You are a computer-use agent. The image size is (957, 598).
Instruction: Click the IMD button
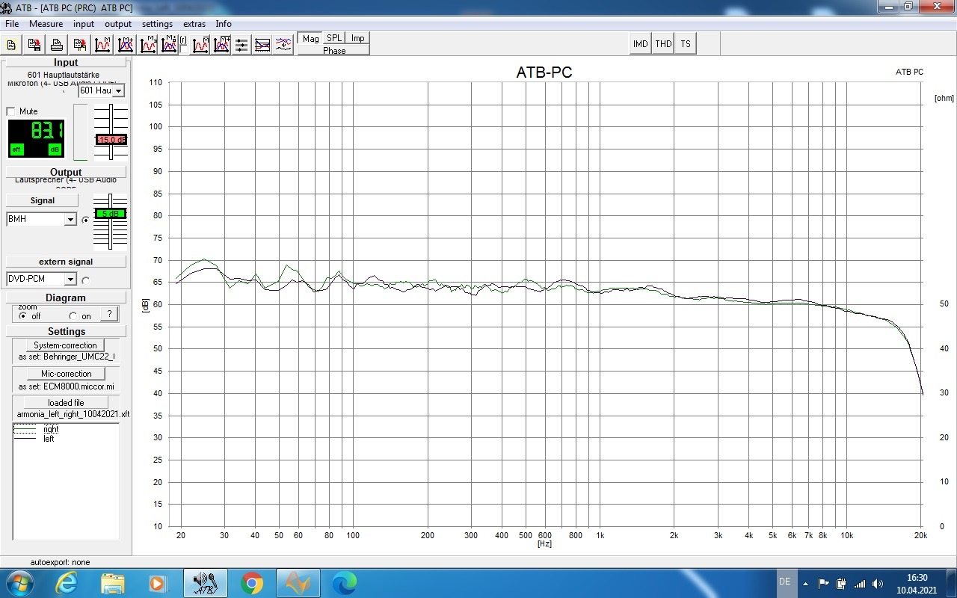[641, 44]
